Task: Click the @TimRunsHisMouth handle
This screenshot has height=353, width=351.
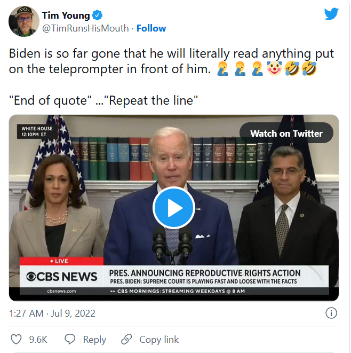Action: [x=84, y=28]
